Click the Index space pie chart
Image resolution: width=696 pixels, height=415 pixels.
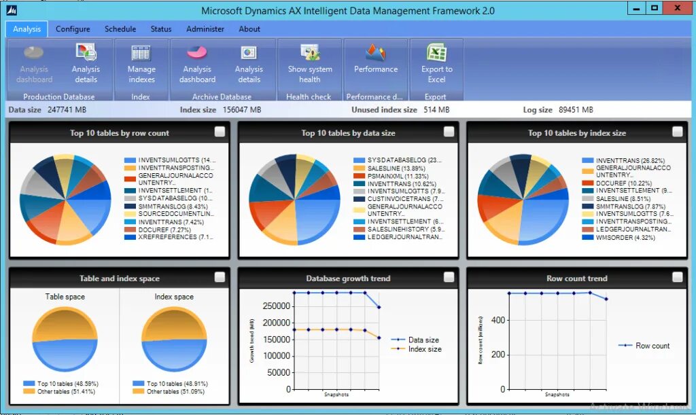[174, 340]
